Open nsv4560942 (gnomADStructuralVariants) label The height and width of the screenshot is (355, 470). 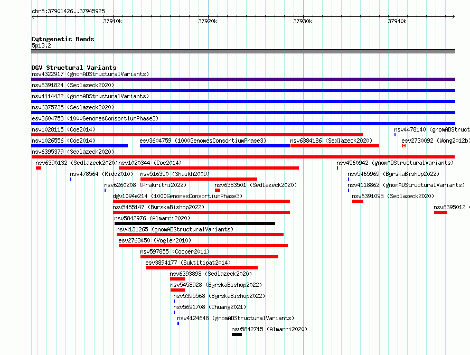[395, 163]
